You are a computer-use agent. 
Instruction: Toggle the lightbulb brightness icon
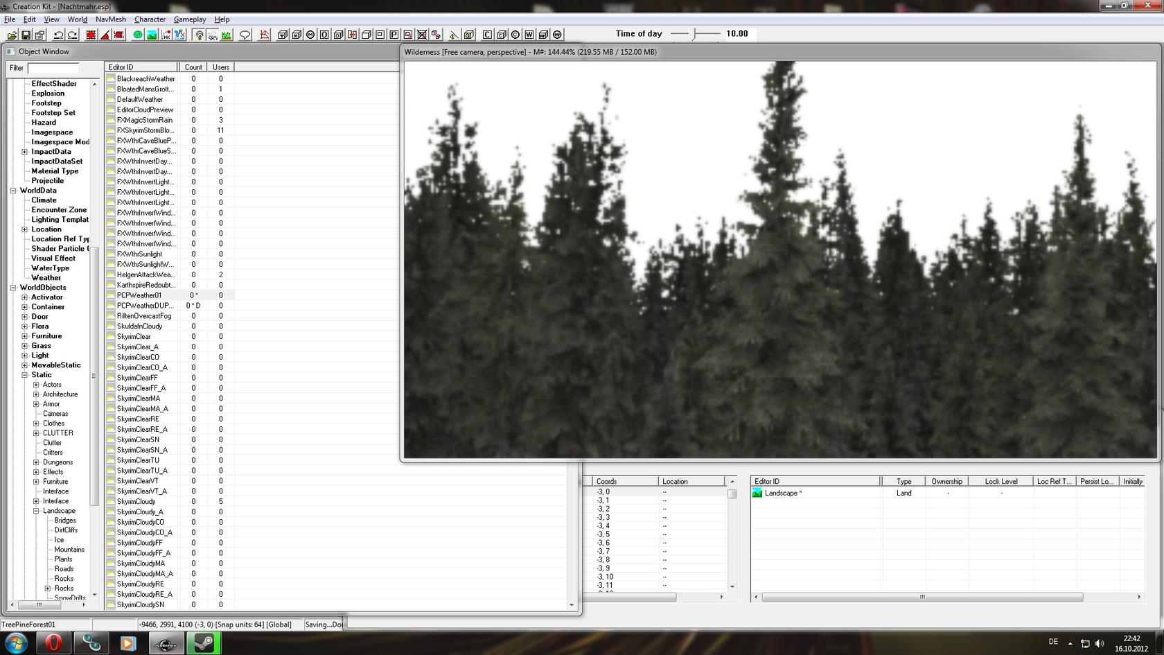coord(200,35)
